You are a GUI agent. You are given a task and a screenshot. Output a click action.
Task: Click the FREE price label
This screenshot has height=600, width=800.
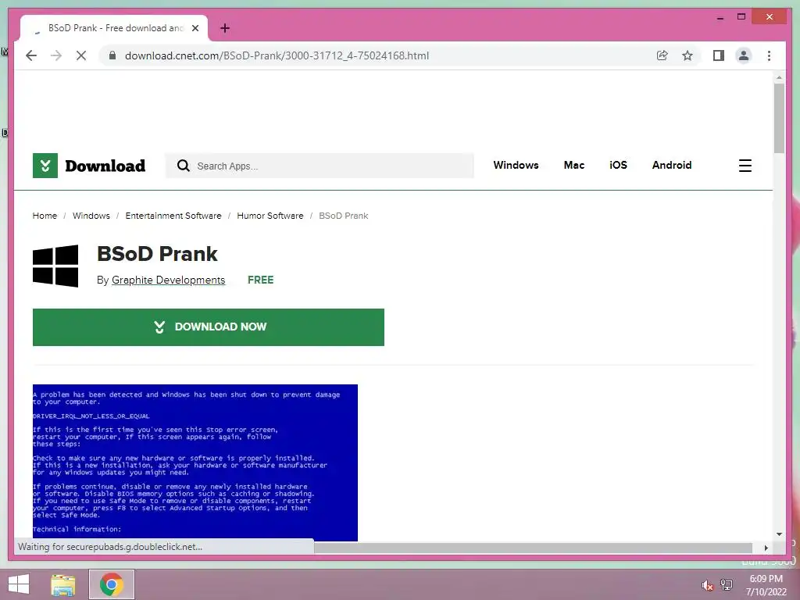pyautogui.click(x=260, y=280)
